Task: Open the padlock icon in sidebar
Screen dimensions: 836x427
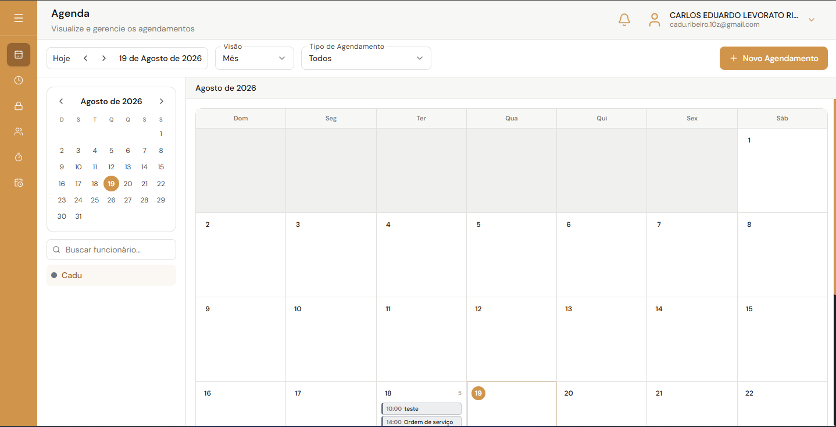Action: tap(19, 106)
